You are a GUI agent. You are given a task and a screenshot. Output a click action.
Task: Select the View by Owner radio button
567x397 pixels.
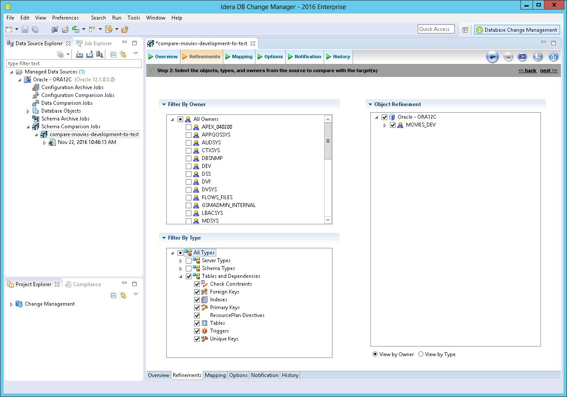375,354
